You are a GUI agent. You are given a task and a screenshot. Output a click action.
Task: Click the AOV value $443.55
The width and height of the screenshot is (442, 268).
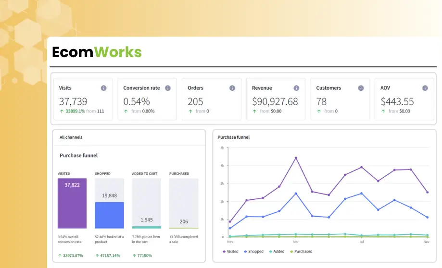397,101
